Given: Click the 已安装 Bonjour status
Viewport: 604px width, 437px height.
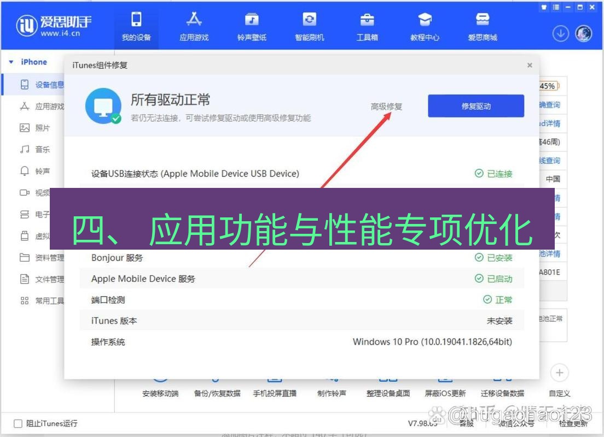Looking at the screenshot, I should [494, 258].
